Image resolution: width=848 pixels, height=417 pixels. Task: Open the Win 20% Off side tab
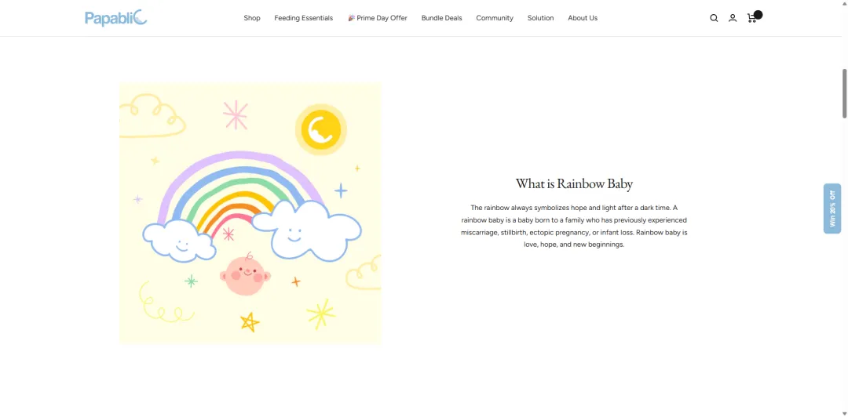click(x=832, y=208)
